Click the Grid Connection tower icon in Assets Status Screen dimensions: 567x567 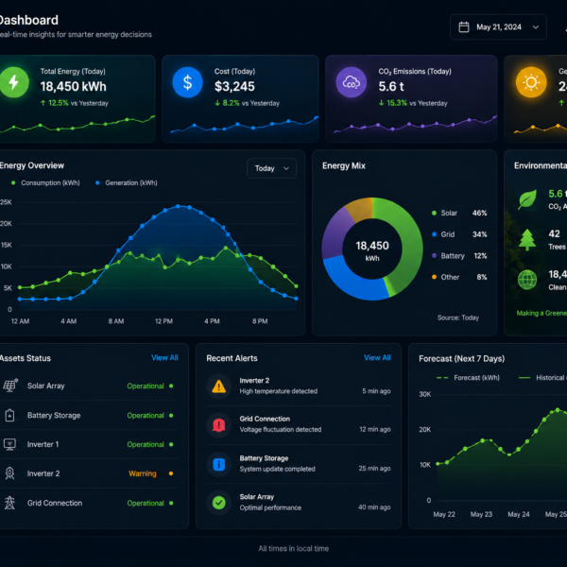coord(9,503)
